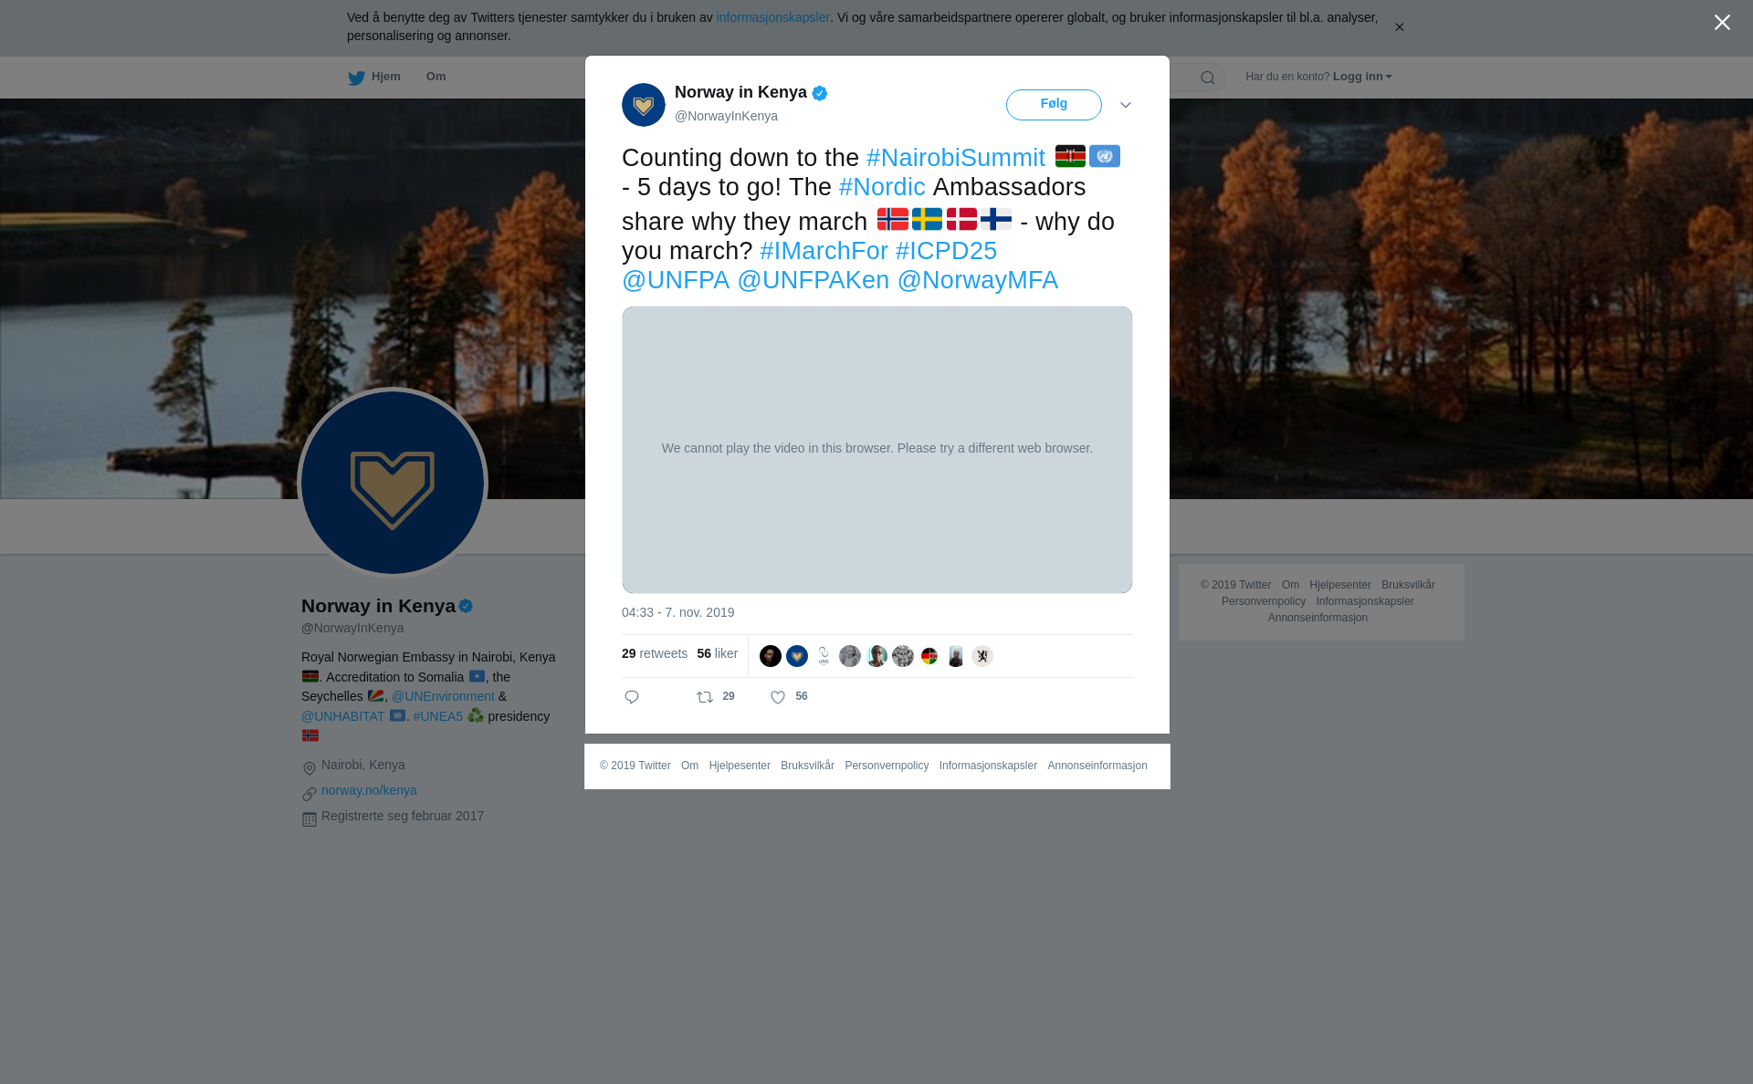The height and width of the screenshot is (1084, 1753).
Task: Click the first liker's avatar thumbnail
Action: [x=771, y=656]
